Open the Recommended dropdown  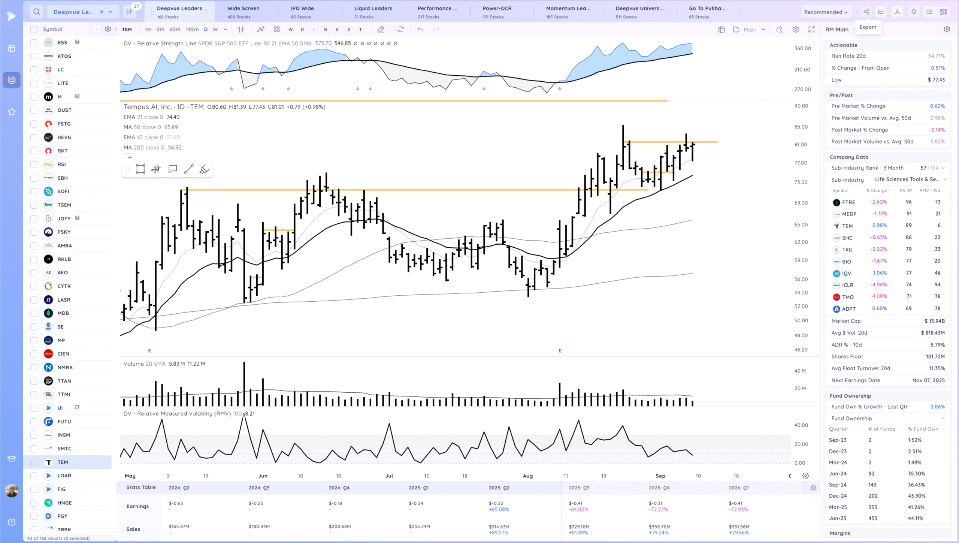(825, 12)
